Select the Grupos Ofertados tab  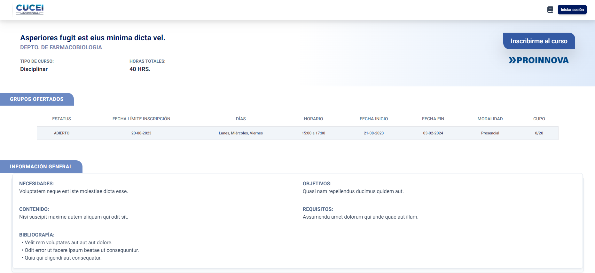[37, 99]
